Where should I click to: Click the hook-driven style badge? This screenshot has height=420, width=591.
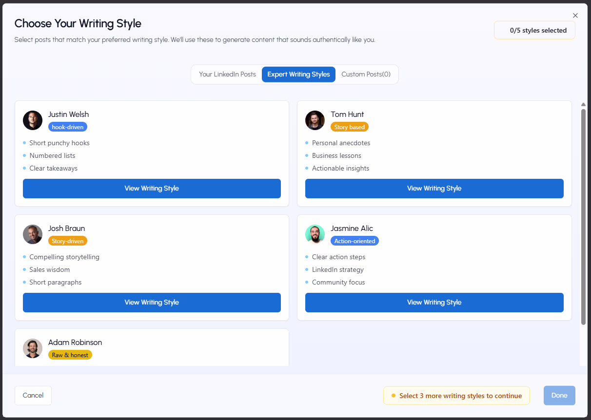67,126
